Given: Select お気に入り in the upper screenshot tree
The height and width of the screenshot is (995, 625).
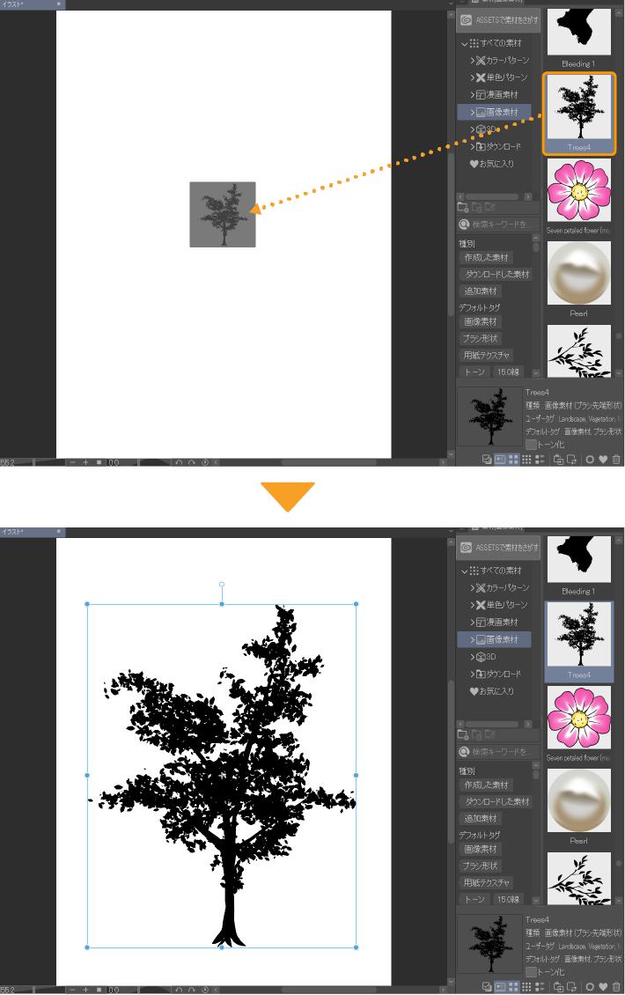Looking at the screenshot, I should tap(492, 164).
